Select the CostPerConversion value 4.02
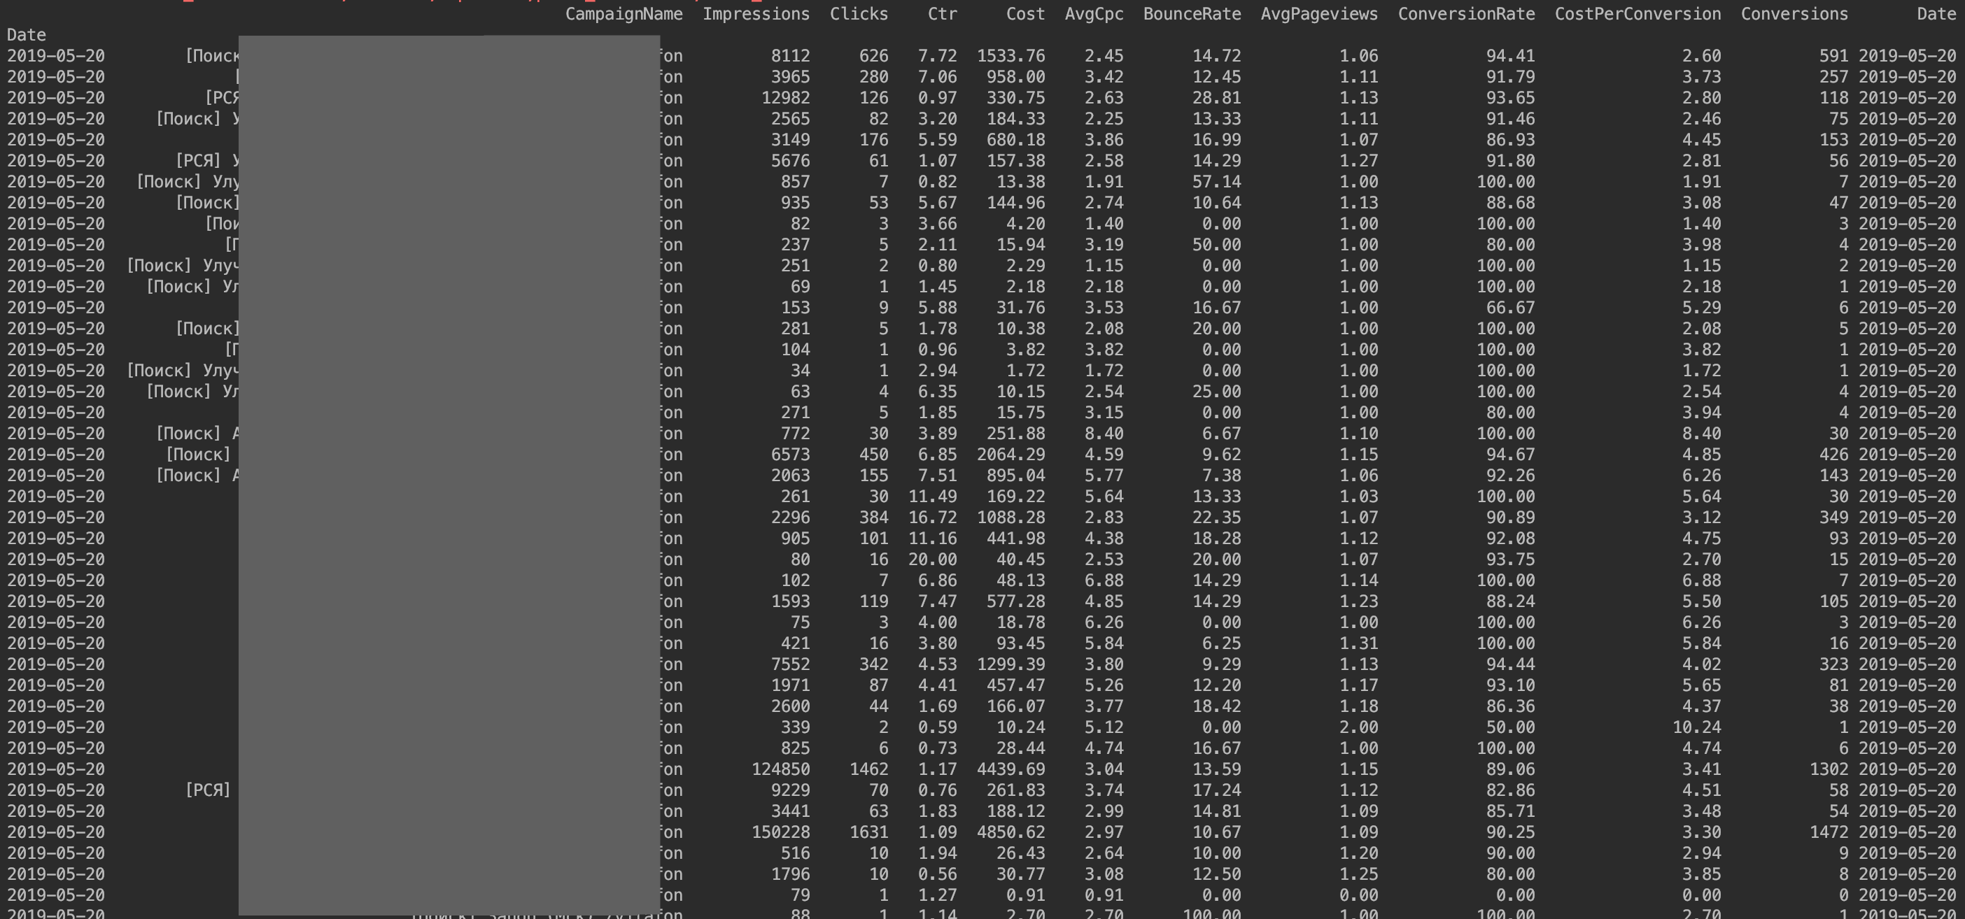 coord(1701,664)
